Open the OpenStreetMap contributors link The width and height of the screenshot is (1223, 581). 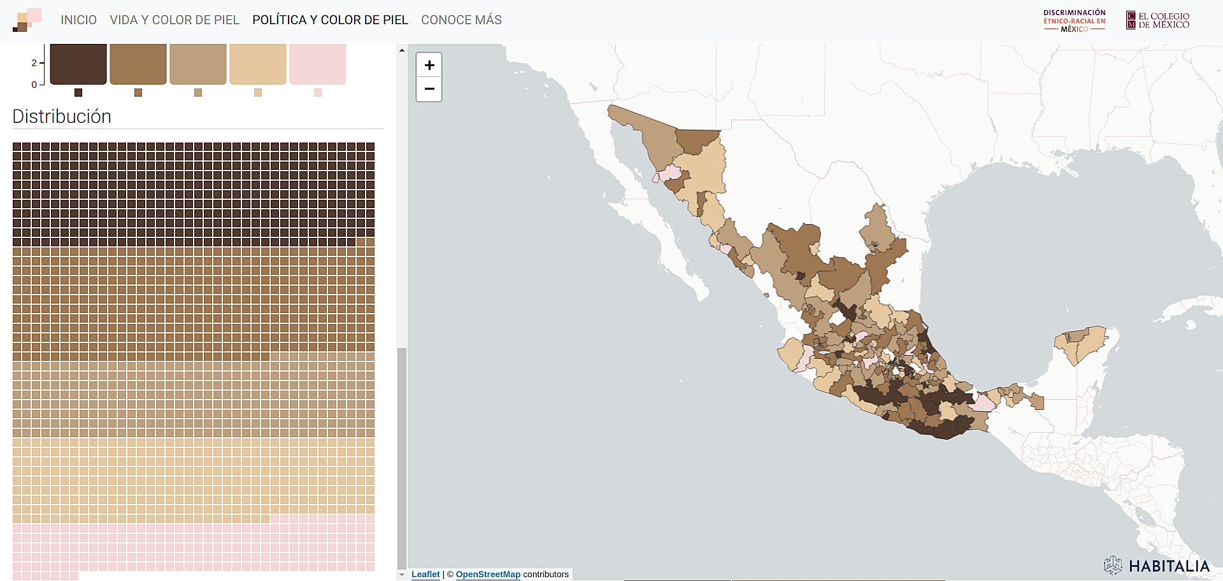pyautogui.click(x=488, y=574)
